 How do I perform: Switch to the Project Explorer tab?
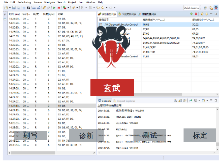[126, 101]
